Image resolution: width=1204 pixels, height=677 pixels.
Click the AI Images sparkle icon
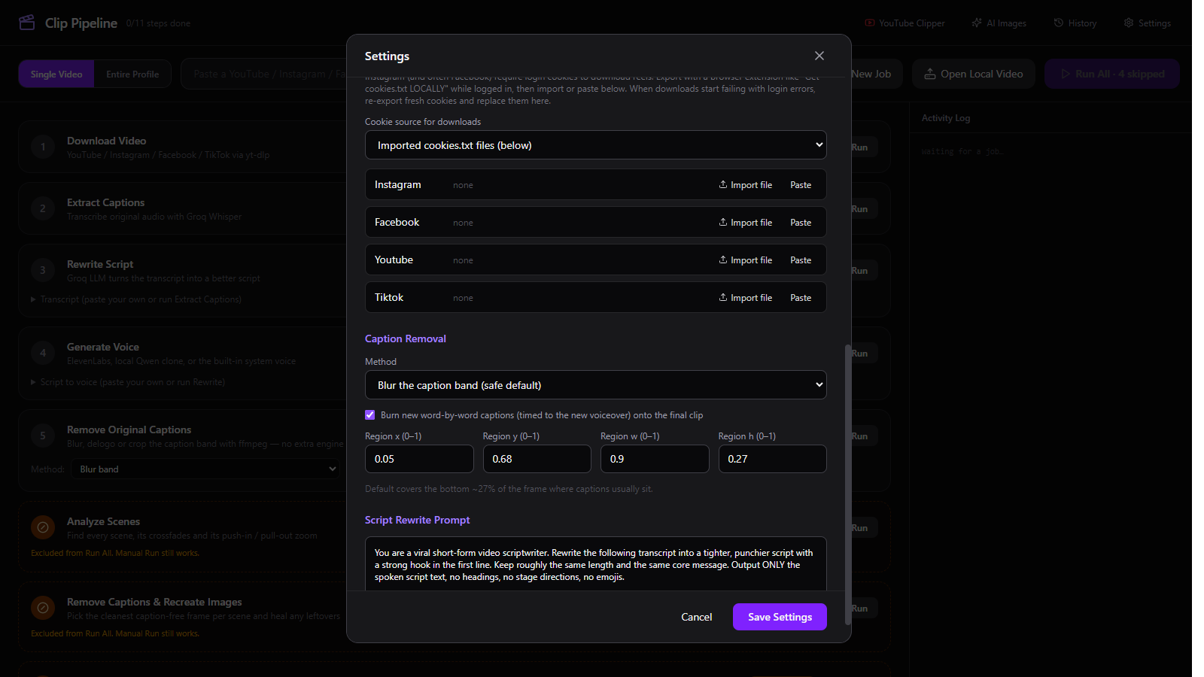[977, 23]
